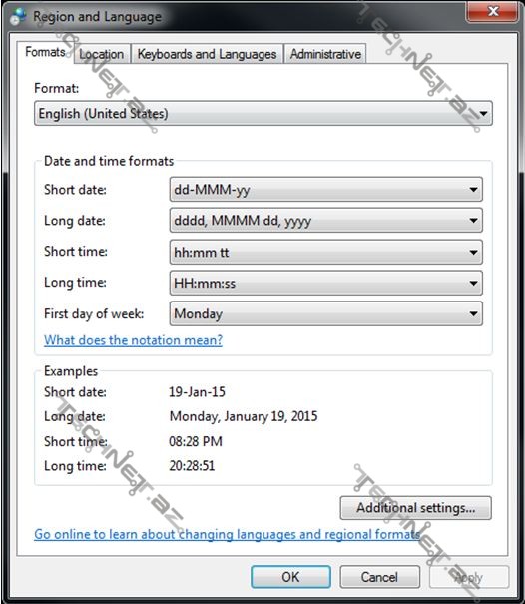The image size is (525, 604).
Task: Switch to the Keyboards and Languages tab
Action: 207,54
